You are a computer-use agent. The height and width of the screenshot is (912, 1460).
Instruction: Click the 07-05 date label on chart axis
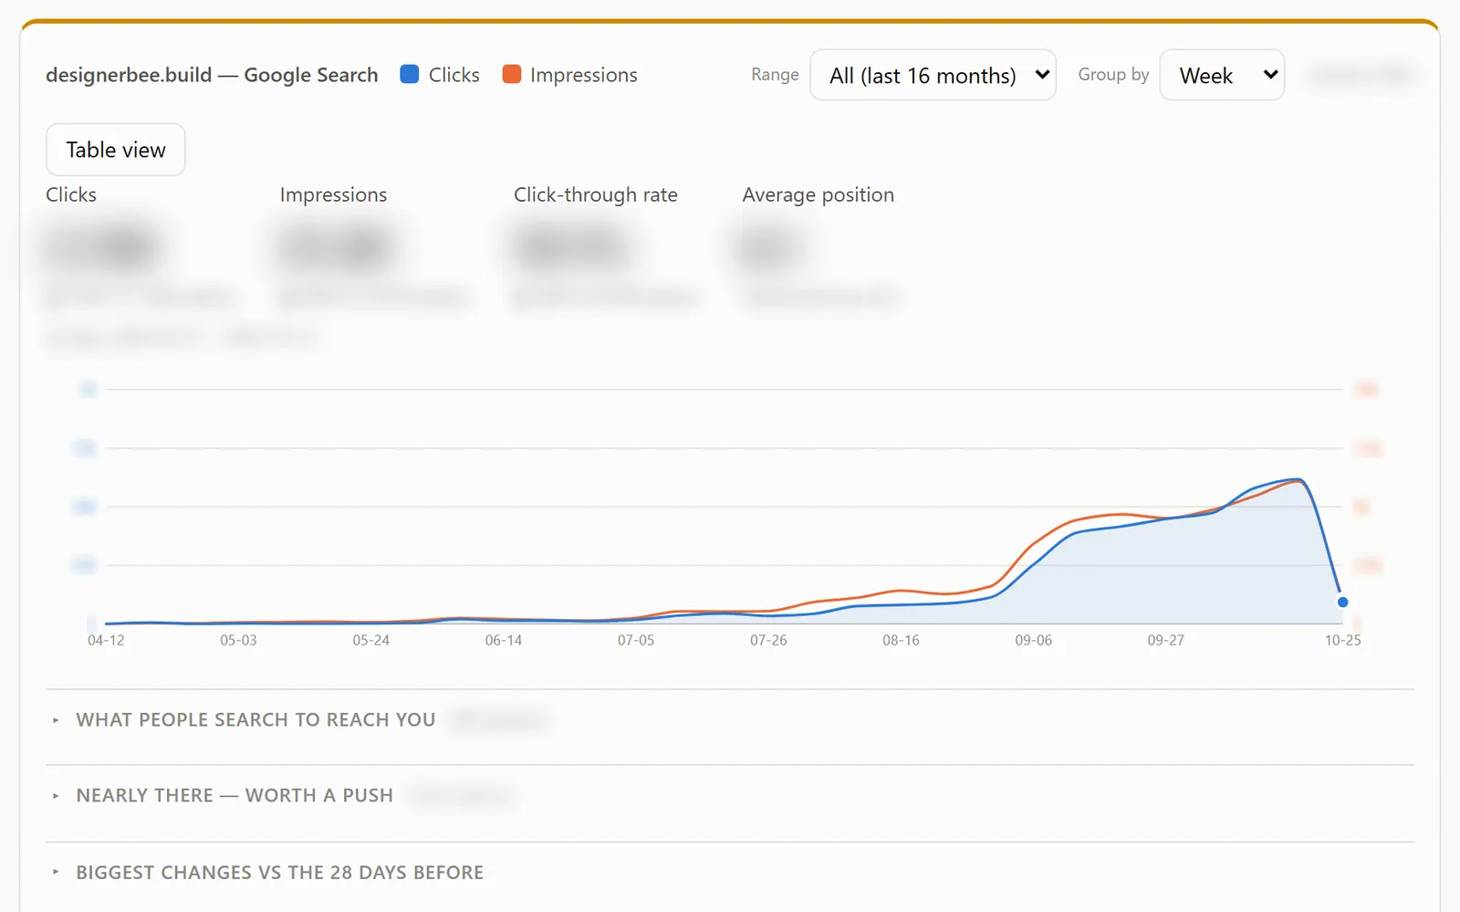coord(636,640)
